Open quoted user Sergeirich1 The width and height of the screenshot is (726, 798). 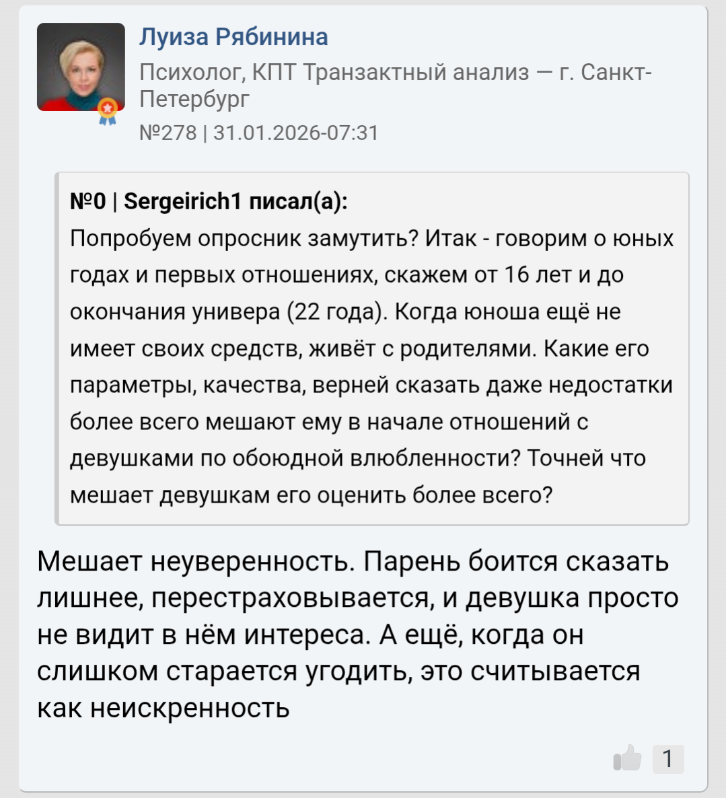[182, 202]
